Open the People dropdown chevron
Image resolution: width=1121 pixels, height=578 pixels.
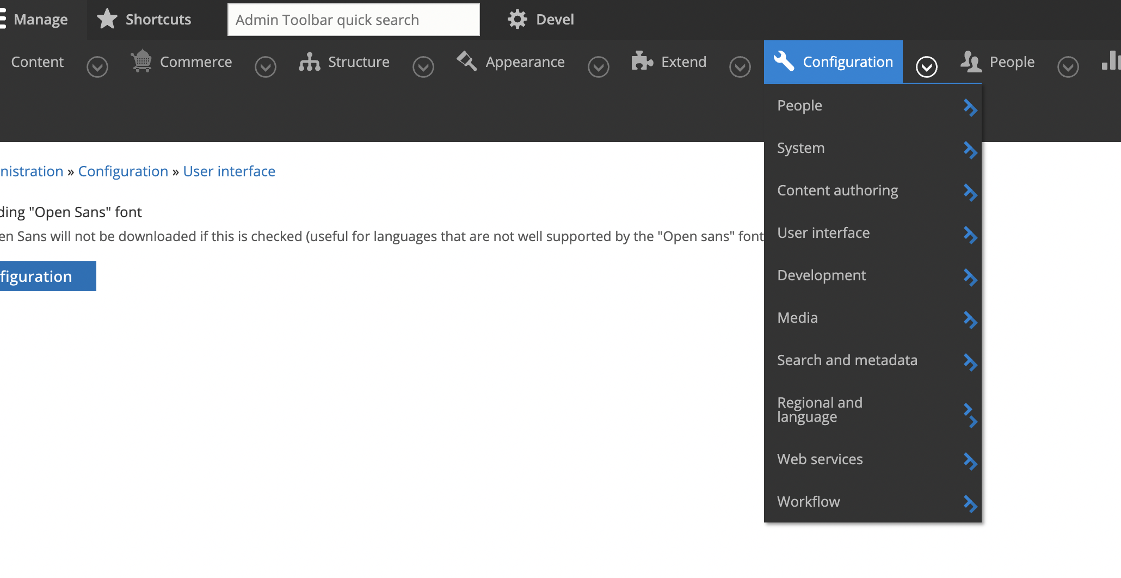pos(1068,67)
